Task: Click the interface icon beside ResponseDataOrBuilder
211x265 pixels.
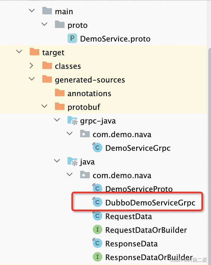Action: (97, 257)
